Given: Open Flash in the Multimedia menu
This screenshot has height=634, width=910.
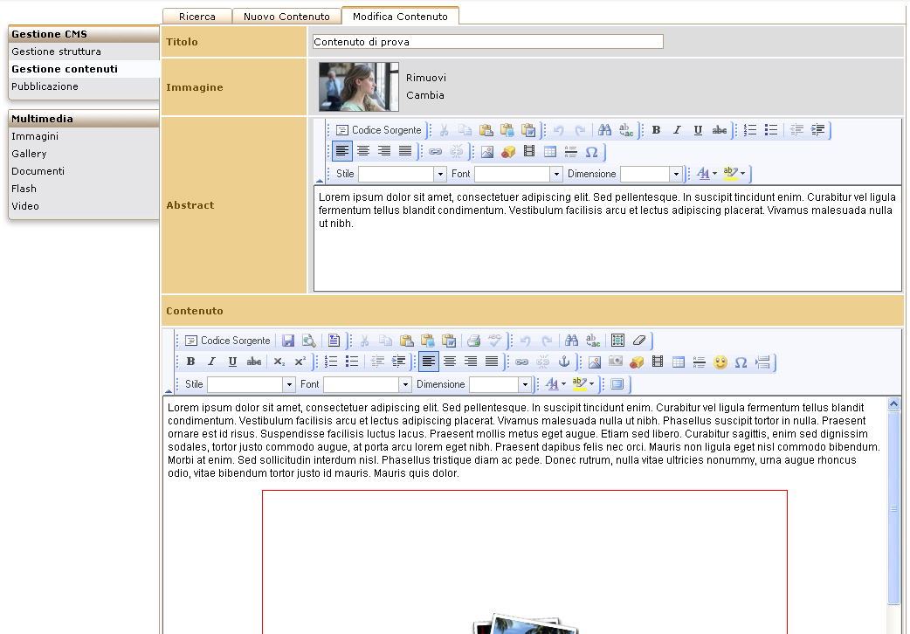Looking at the screenshot, I should [24, 189].
